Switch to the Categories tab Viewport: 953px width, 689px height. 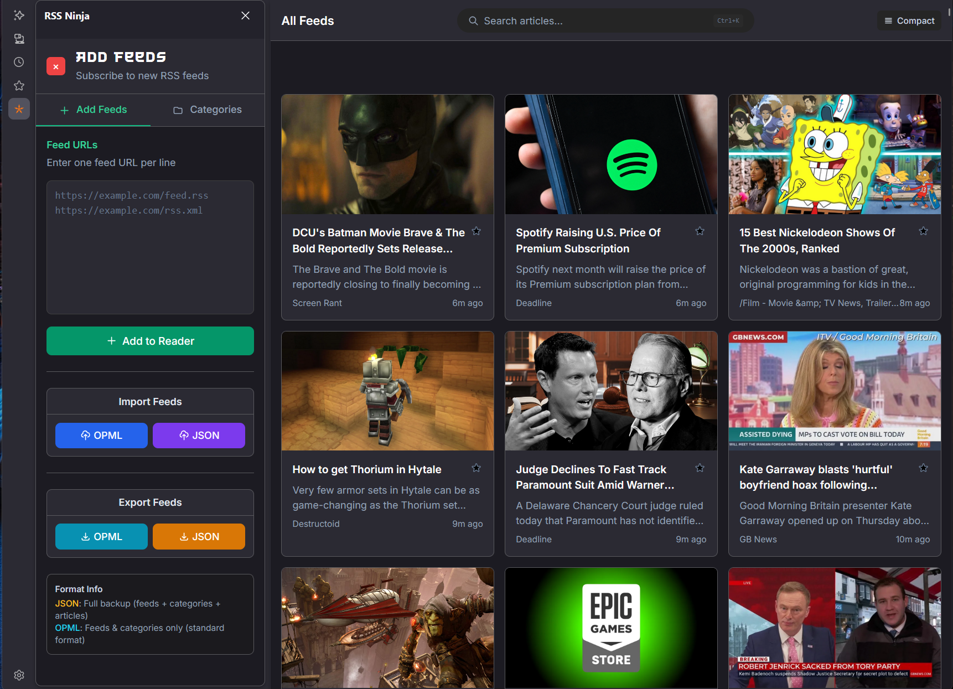pyautogui.click(x=207, y=110)
